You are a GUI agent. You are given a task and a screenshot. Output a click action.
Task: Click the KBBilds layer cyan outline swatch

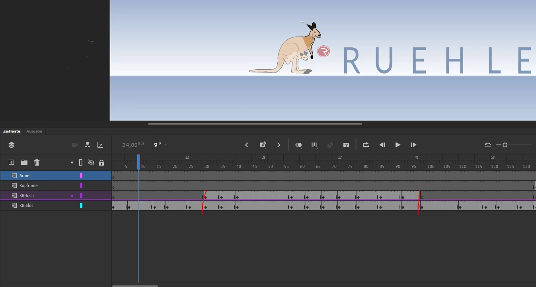[81, 205]
